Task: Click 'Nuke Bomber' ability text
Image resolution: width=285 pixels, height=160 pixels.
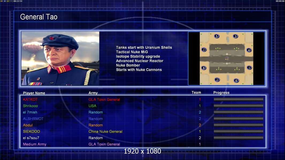Action: pyautogui.click(x=128, y=65)
